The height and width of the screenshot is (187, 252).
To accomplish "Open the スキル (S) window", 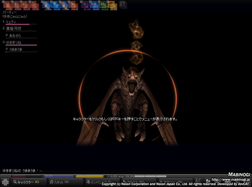I will tap(66, 182).
